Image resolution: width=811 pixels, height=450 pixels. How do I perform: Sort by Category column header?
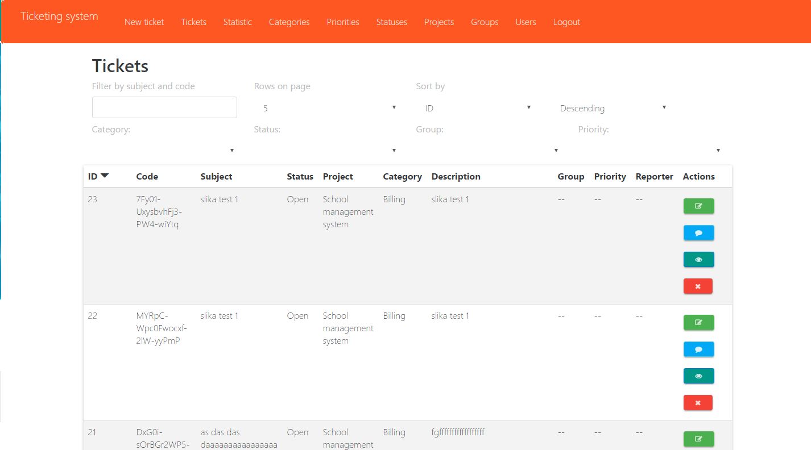(403, 177)
